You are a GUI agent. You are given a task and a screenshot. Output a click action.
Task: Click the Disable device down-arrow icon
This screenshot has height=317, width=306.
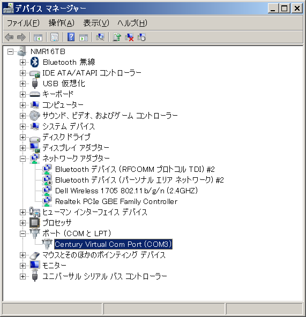point(141,37)
